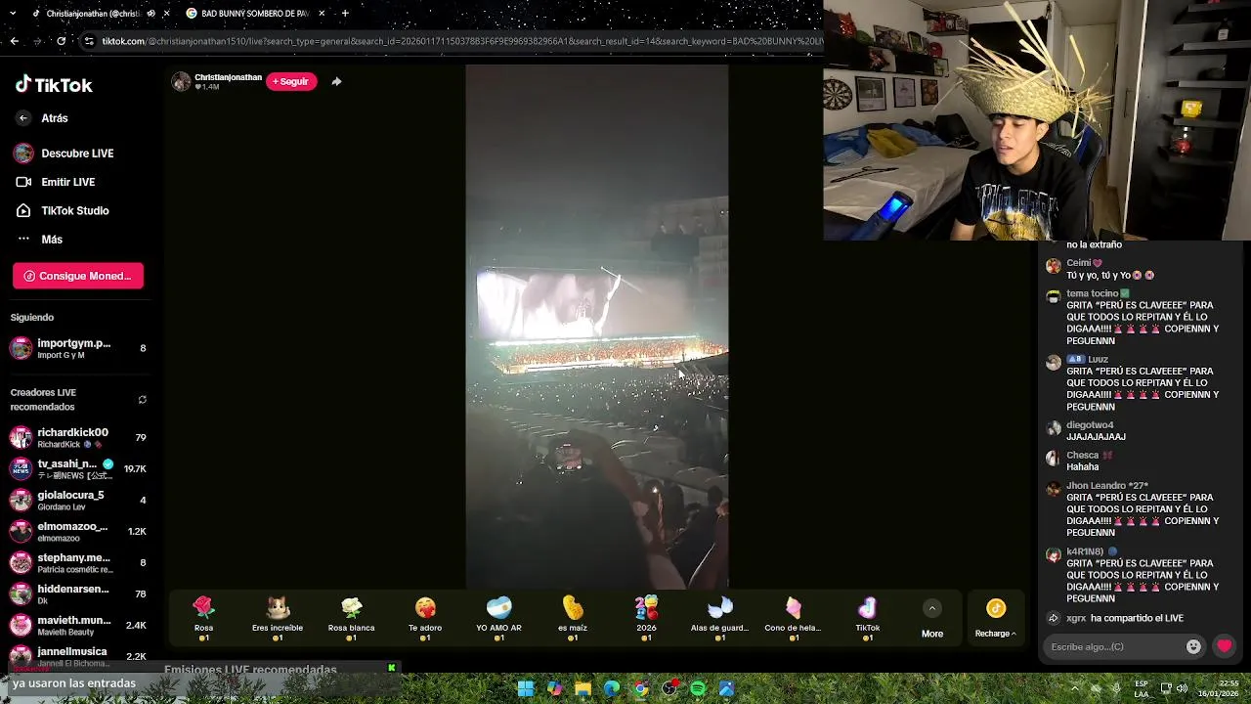Open tv_asahi_n... live stream
The width and height of the screenshot is (1251, 704).
[x=78, y=468]
